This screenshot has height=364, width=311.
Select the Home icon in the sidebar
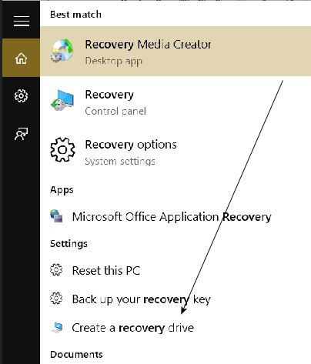21,58
